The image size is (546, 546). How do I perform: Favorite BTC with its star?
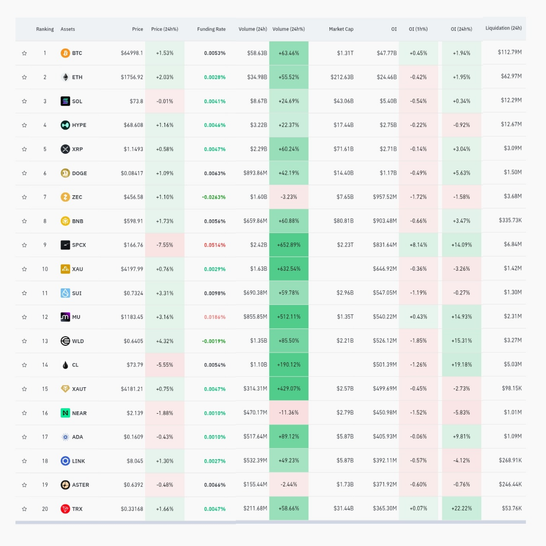tap(24, 53)
